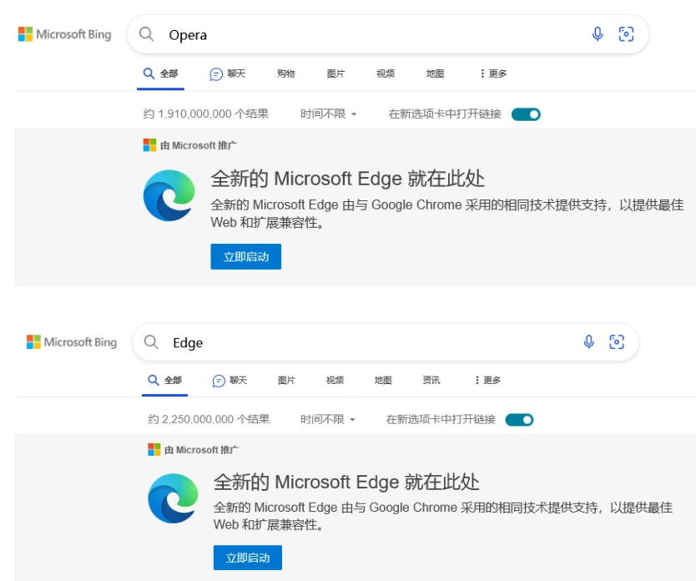This screenshot has height=581, width=696.
Task: Click 在新选项卡中打开链接 label in Edge results
Action: [x=441, y=419]
